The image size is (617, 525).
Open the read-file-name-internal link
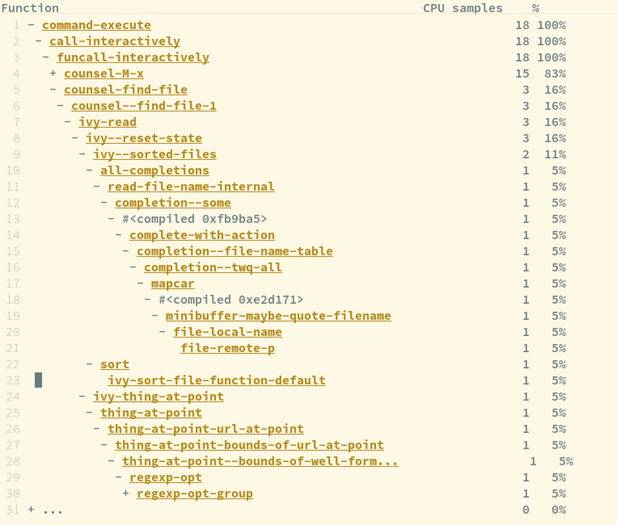190,187
